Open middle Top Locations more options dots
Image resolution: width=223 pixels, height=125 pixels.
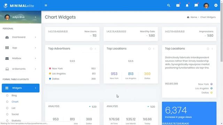pyautogui.click(x=154, y=49)
